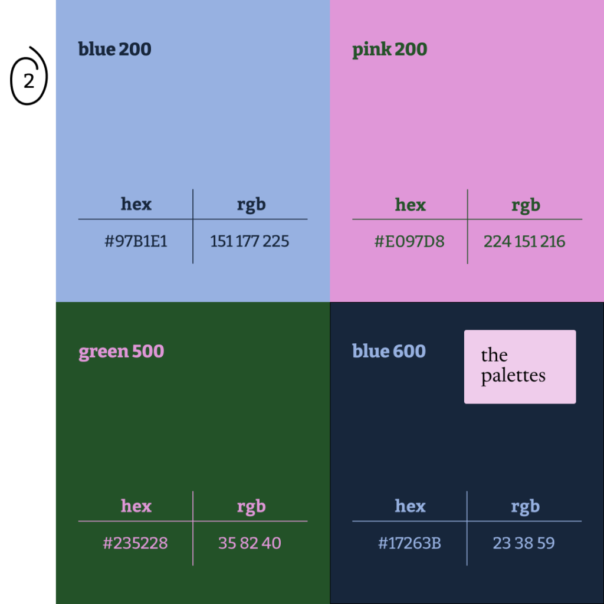
Task: Click the circled number 2 icon
Action: [29, 76]
